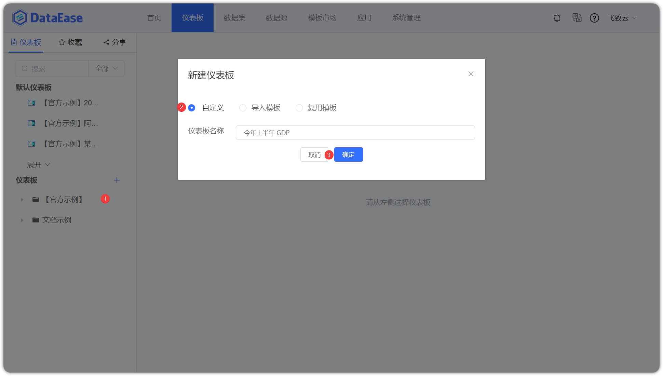Click the share icon on the 分享 tab
Viewport: 663px width, 376px height.
coord(106,42)
